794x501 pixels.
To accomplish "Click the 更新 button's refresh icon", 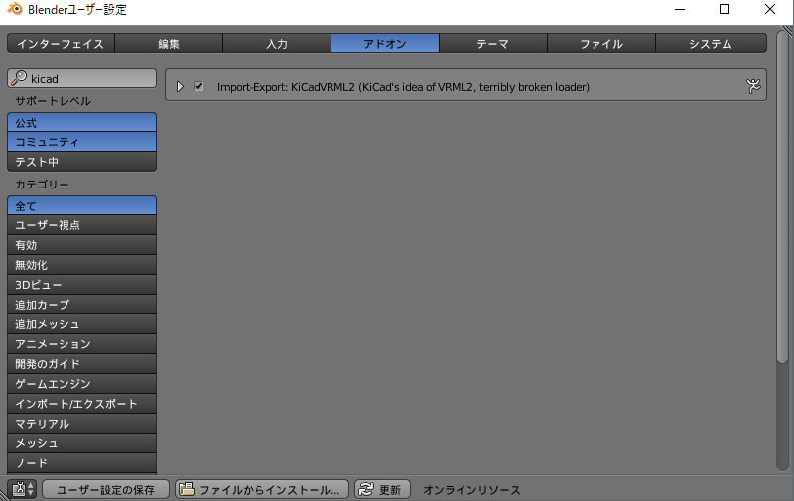I will pos(366,489).
